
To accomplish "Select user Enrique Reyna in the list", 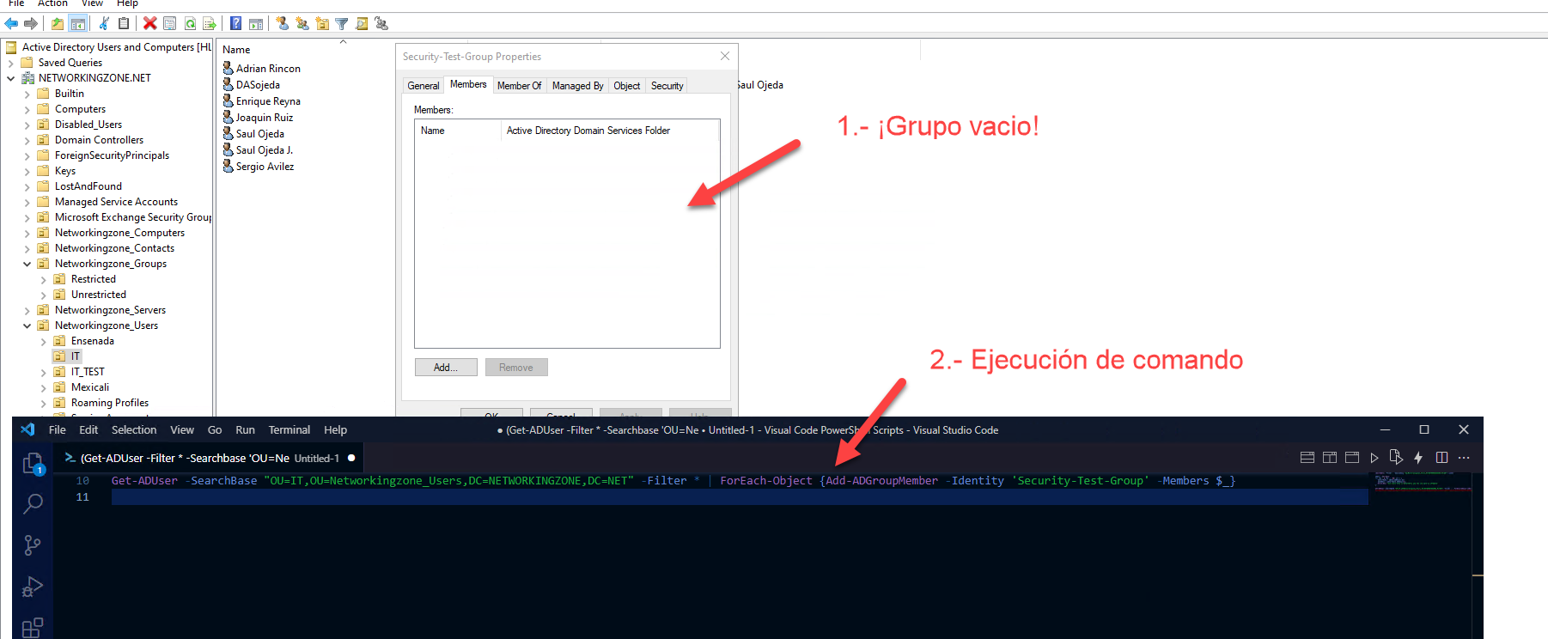I will click(x=267, y=101).
